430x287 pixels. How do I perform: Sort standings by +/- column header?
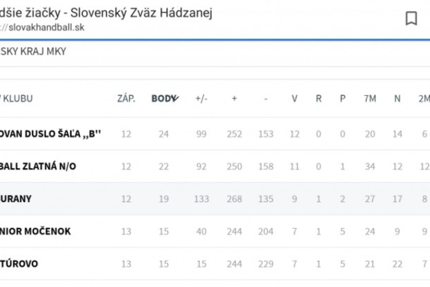pyautogui.click(x=202, y=99)
